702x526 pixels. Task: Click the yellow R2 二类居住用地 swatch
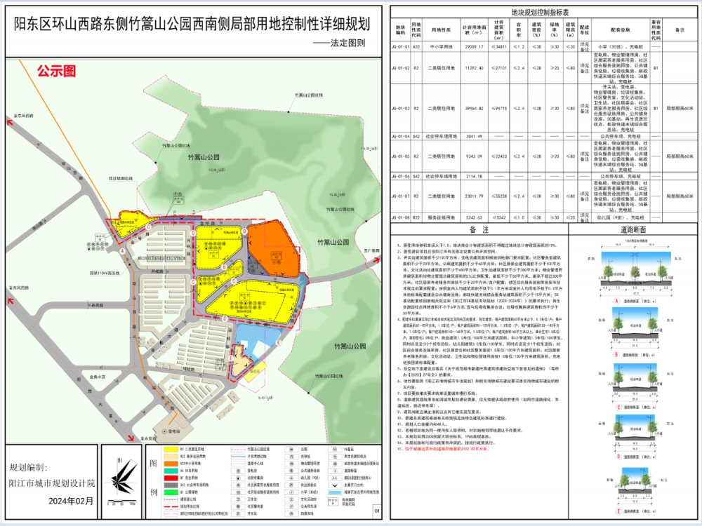coord(171,450)
